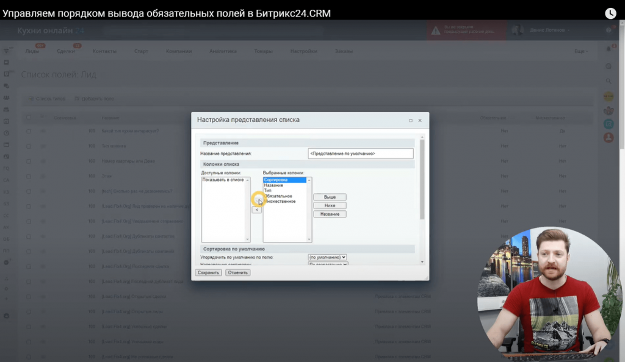
Task: Open the Упорядочить по умолчанию dropdown
Action: (x=327, y=257)
